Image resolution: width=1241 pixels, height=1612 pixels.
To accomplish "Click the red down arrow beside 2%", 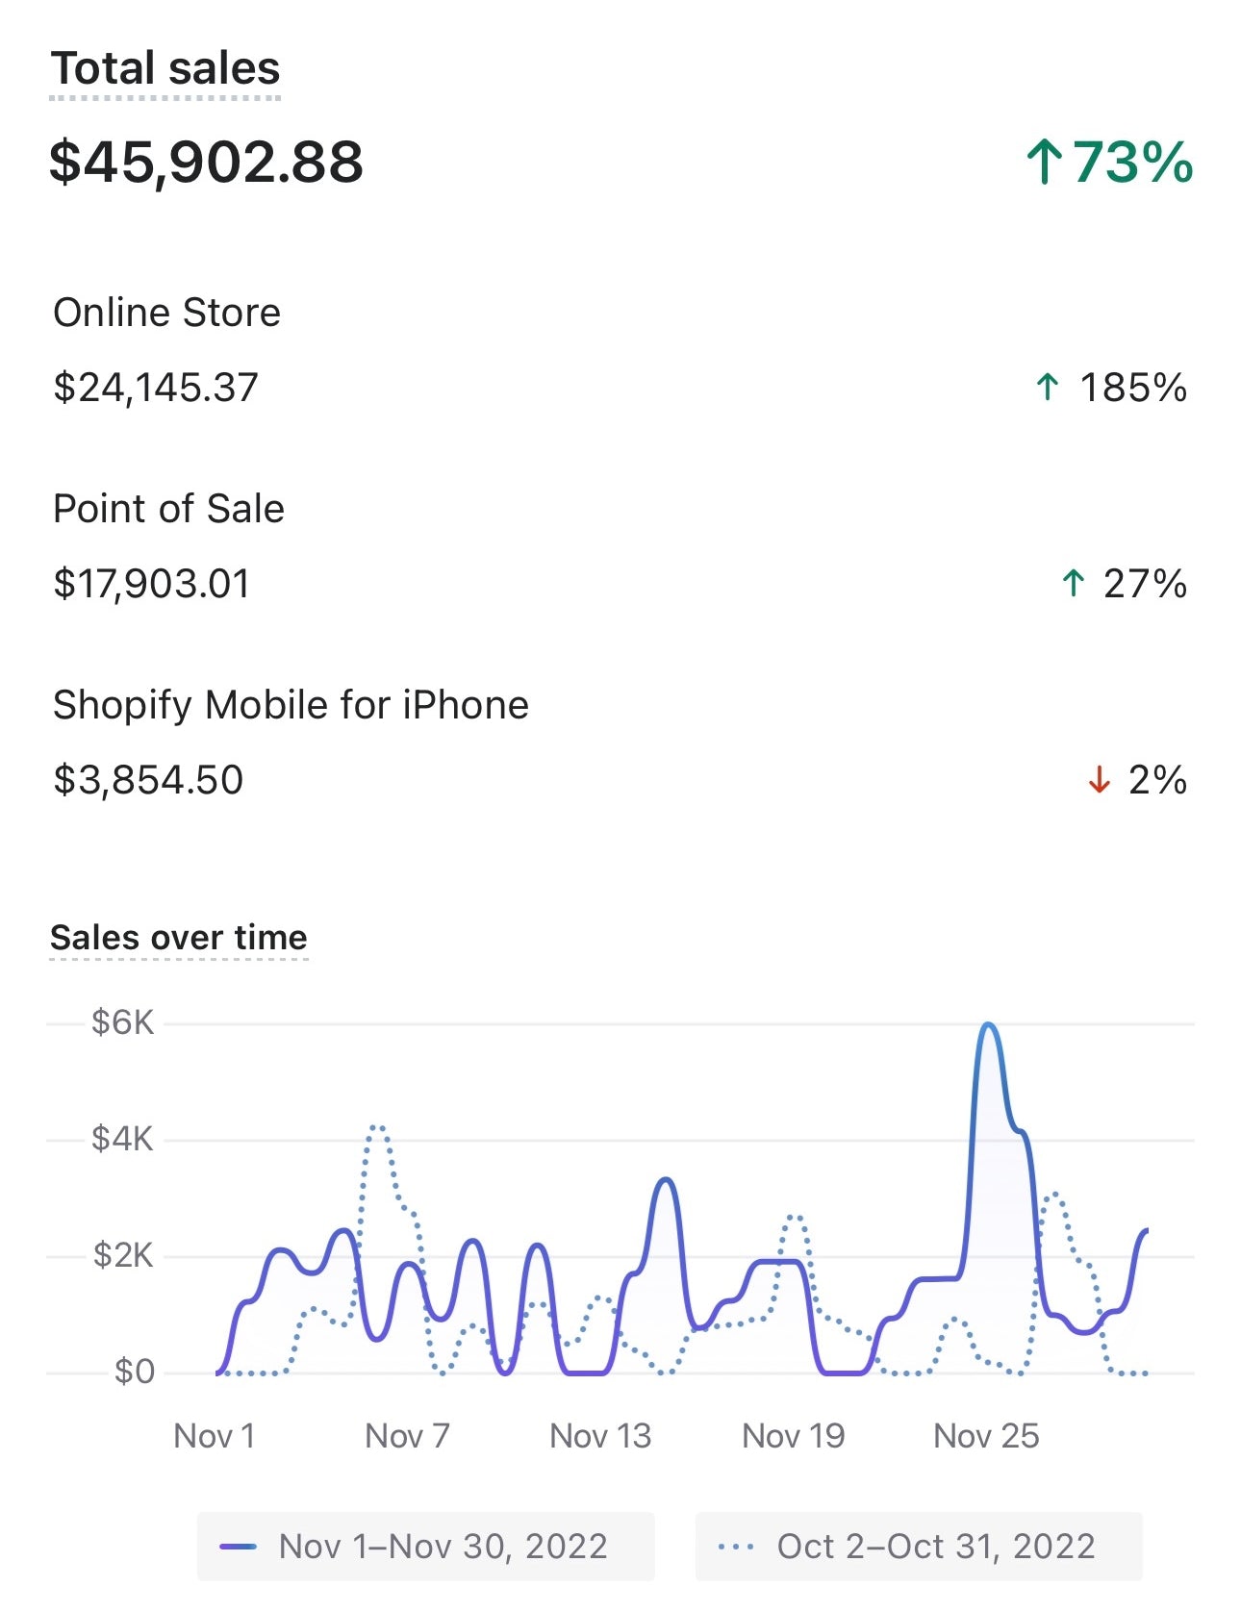I will (1099, 780).
